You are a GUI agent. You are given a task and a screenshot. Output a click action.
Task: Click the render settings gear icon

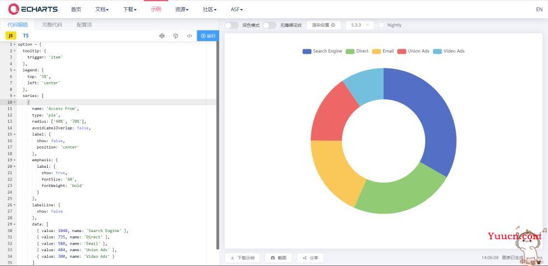(333, 25)
